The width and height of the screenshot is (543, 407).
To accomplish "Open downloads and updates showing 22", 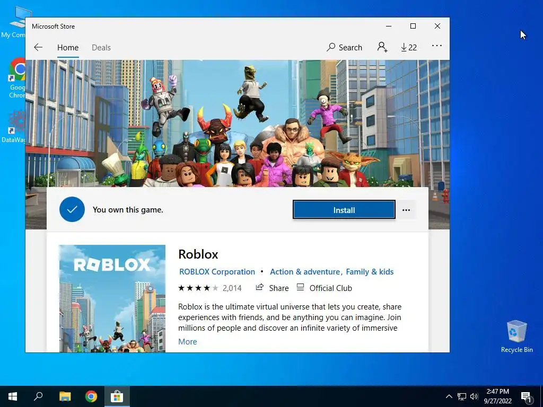I will pyautogui.click(x=409, y=47).
